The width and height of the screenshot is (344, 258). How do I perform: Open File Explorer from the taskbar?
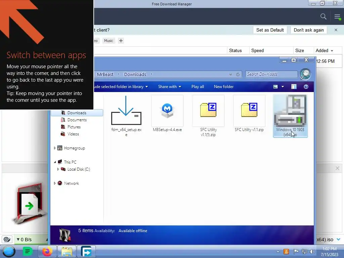67,251
